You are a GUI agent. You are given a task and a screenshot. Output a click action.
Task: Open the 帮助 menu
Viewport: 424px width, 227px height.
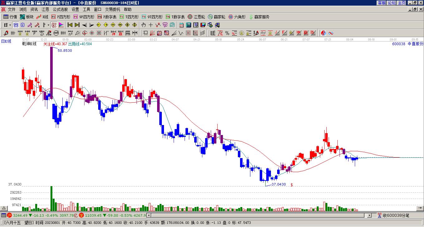coord(128,9)
